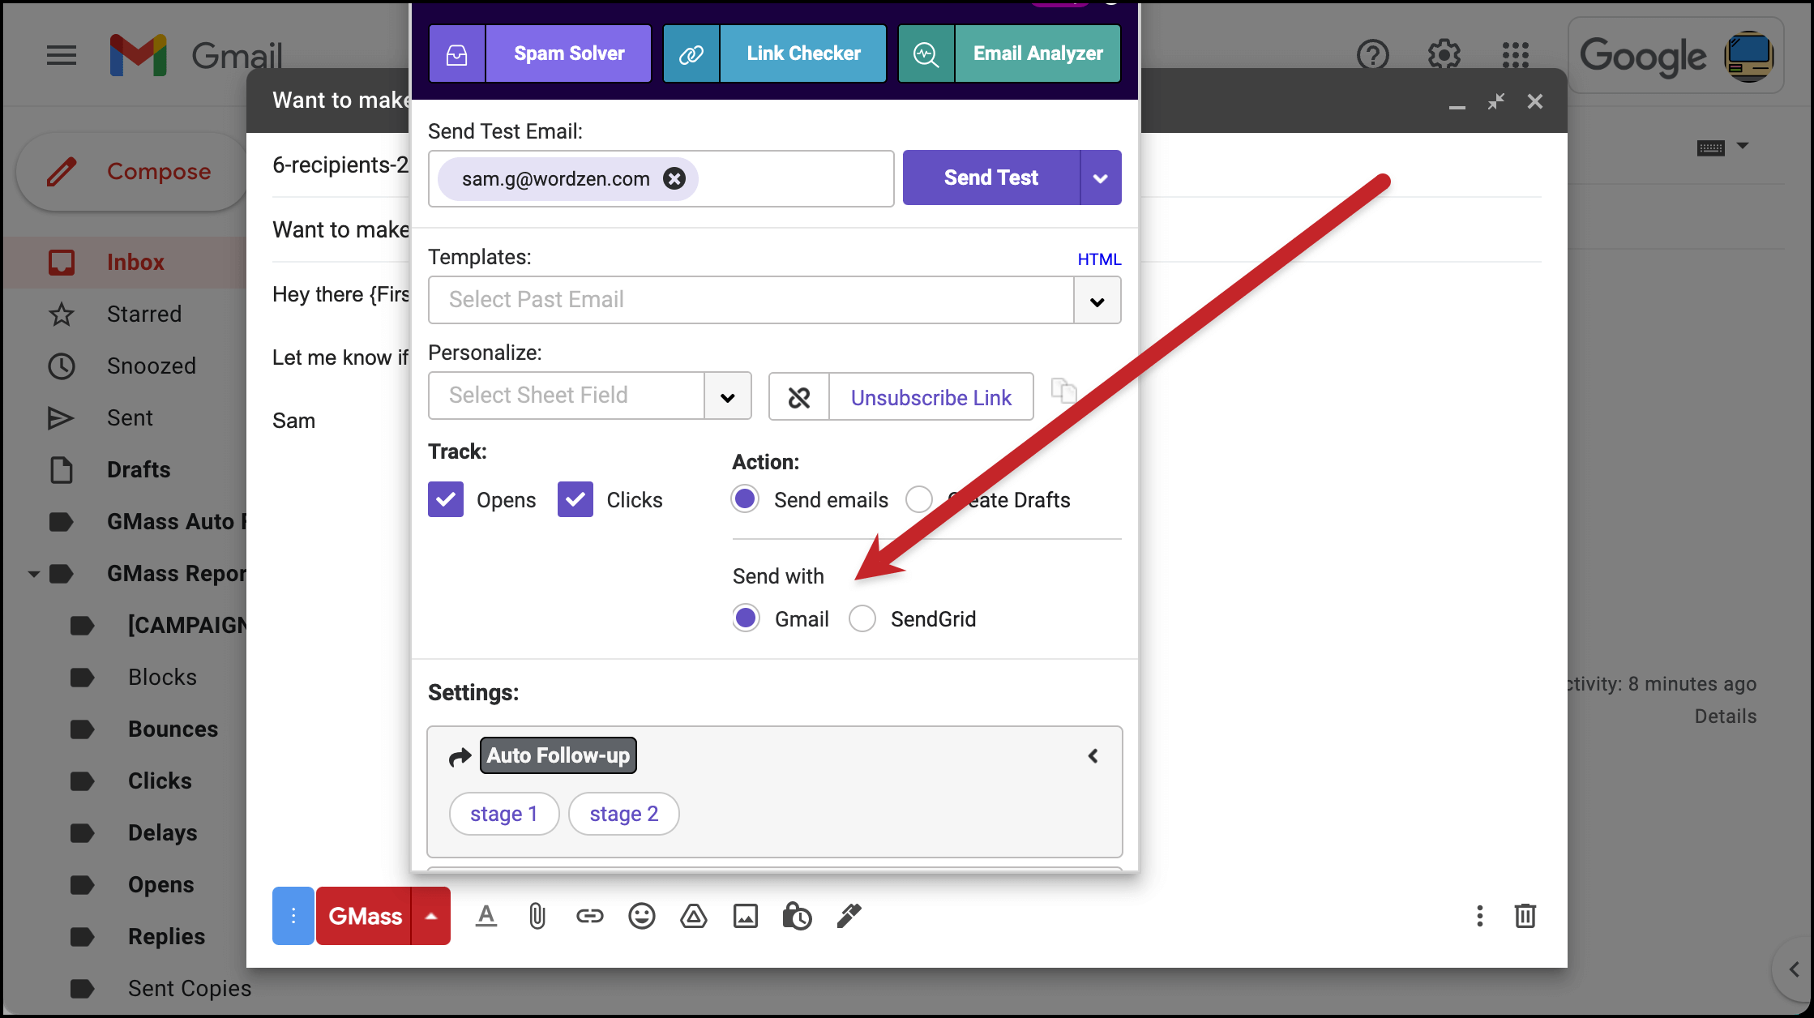
Task: Open the input tools keyboard dropdown
Action: [x=1722, y=148]
